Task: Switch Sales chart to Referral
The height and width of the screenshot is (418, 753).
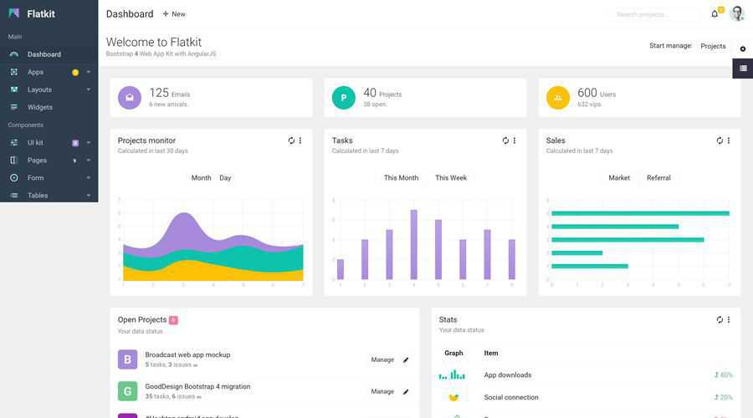Action: 658,178
